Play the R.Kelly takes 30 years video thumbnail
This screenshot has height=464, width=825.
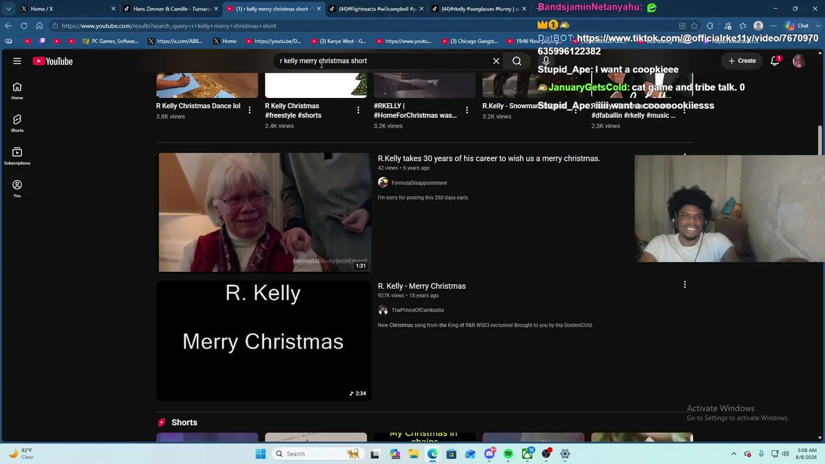point(264,212)
